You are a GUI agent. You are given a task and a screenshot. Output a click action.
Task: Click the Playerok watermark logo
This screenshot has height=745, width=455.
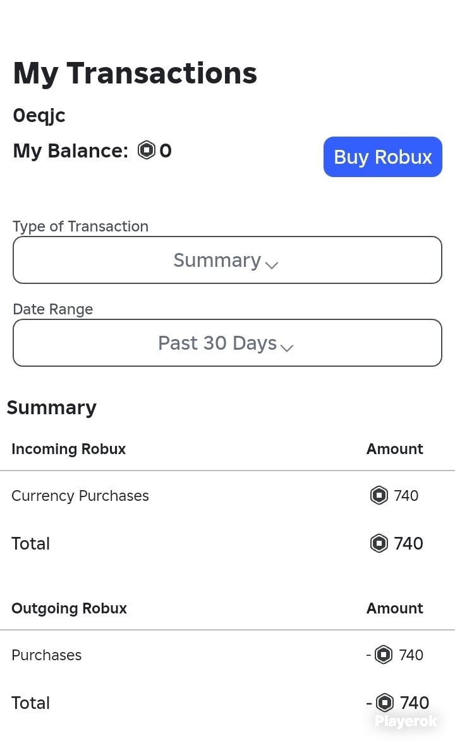pyautogui.click(x=406, y=721)
